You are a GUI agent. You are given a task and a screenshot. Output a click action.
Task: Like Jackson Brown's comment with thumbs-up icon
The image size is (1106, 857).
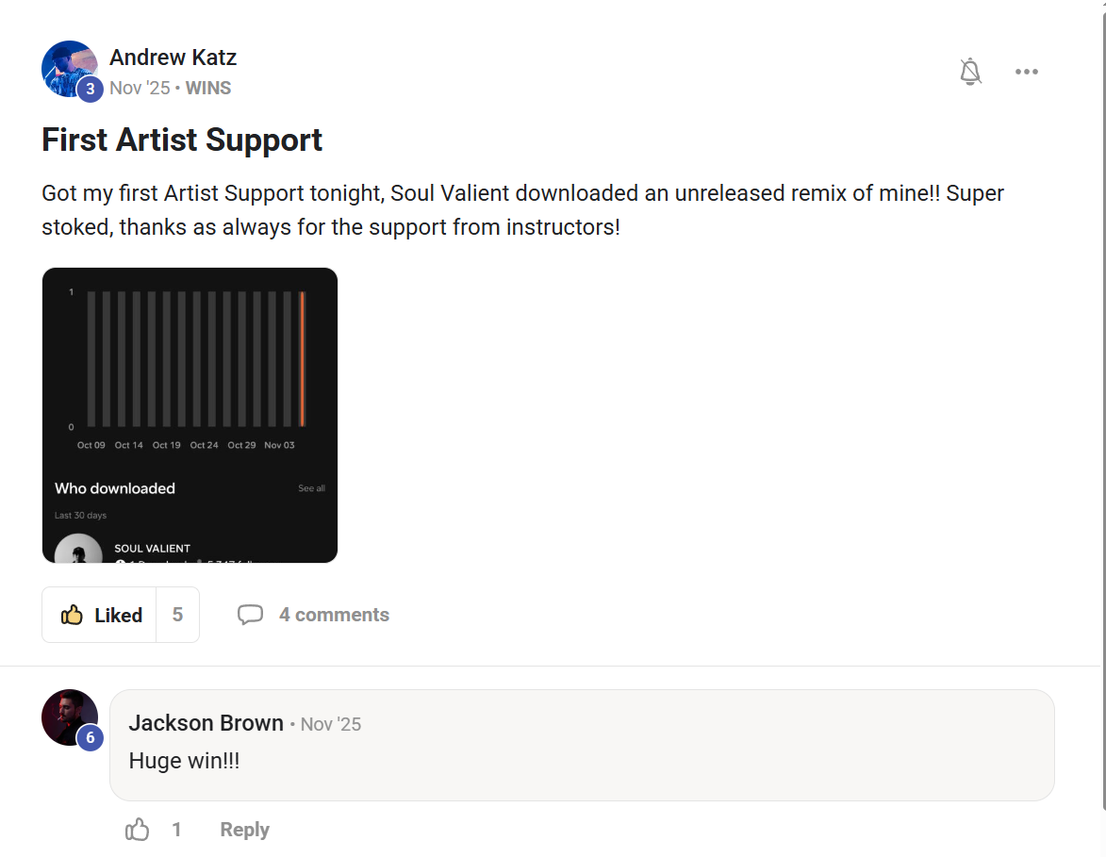point(138,830)
